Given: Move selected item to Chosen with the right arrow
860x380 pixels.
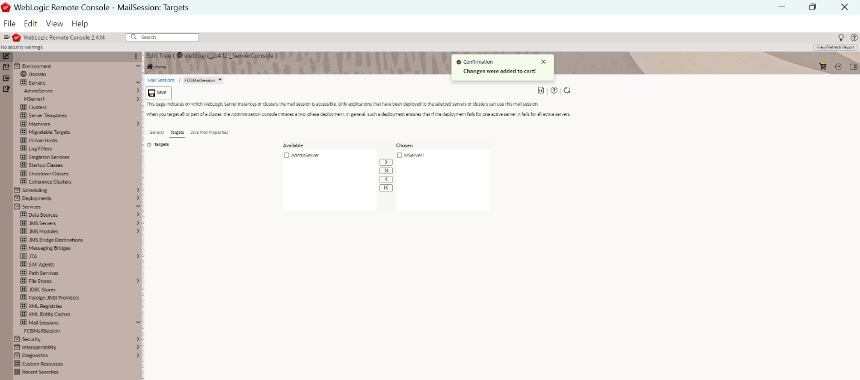Looking at the screenshot, I should pyautogui.click(x=386, y=162).
